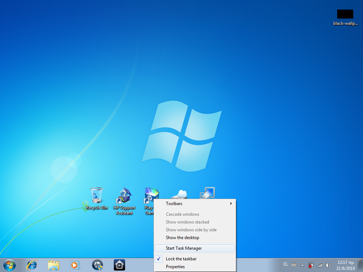The height and width of the screenshot is (272, 363).
Task: Choose Show windows side by side
Action: [x=195, y=230]
